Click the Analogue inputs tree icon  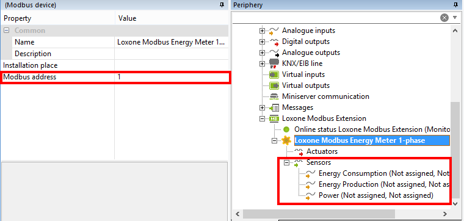[x=274, y=31]
